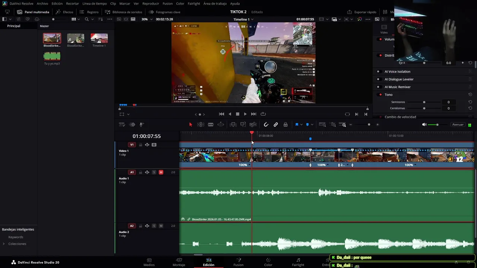Adjust the timeline zoom slider
Image resolution: width=477 pixels, height=268 pixels.
click(369, 125)
